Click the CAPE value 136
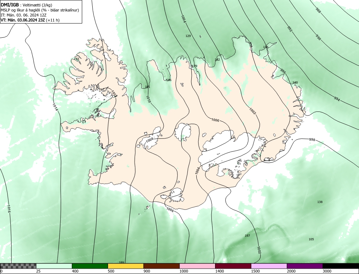The image size is (359, 274). 266,47
